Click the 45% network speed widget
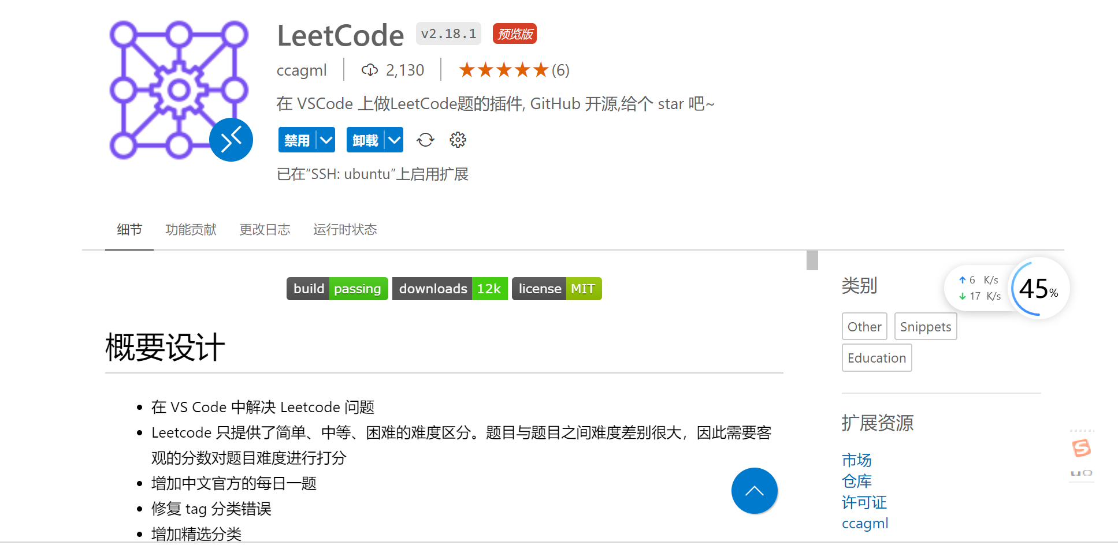 [x=1039, y=288]
